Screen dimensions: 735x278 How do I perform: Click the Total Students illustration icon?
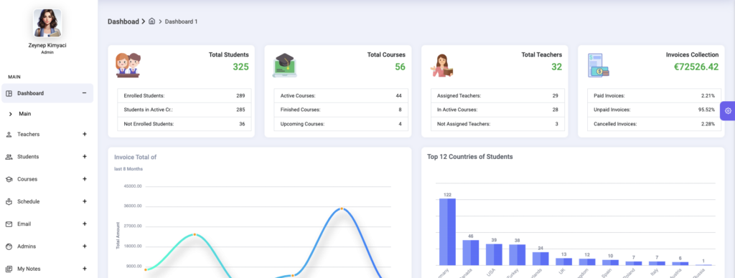(128, 65)
